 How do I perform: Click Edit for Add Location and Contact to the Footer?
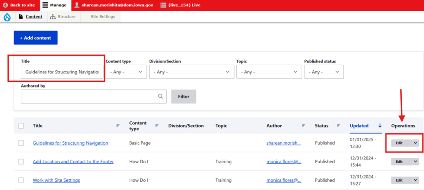(402, 162)
